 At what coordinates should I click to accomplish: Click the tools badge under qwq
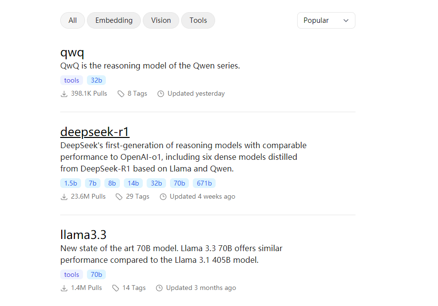[x=71, y=80]
